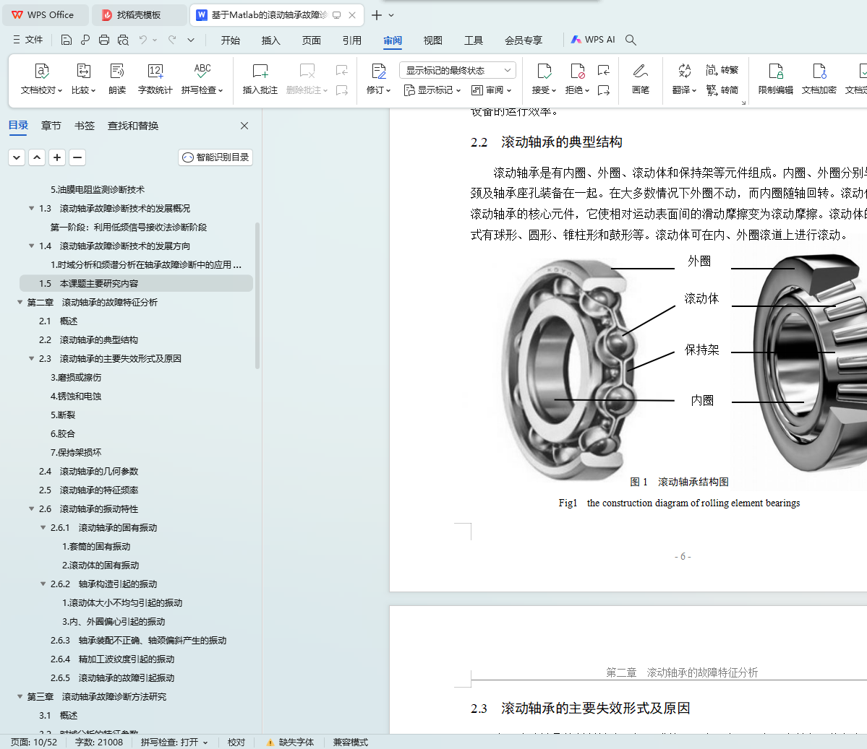Jump to outline item 2.2 滚动轴承的典型结构

[88, 339]
